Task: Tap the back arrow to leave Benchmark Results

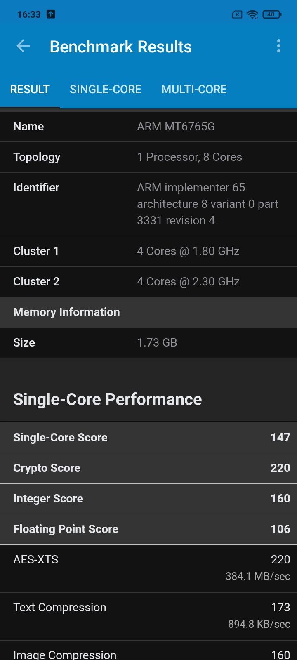Action: (x=23, y=46)
